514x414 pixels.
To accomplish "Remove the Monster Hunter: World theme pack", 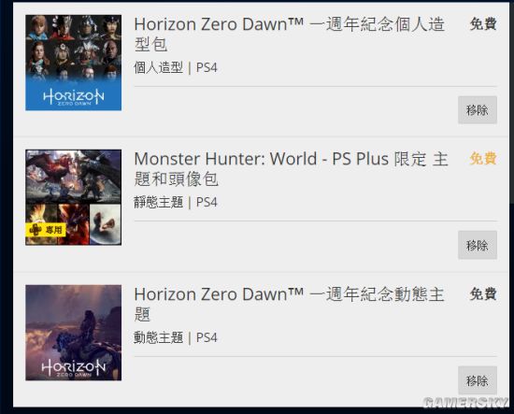I will (x=478, y=245).
